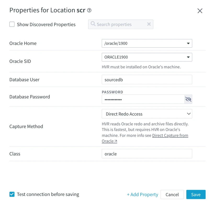Click the help icon next to dialog title
This screenshot has width=214, height=206.
(89, 10)
